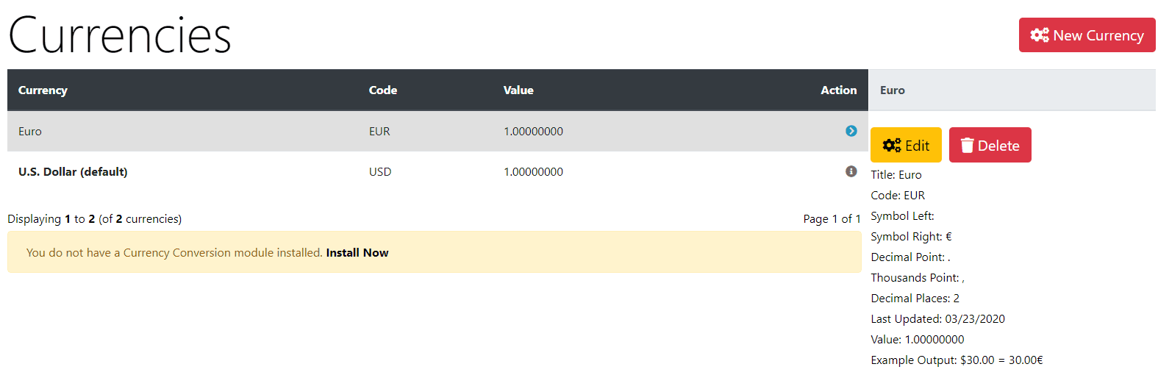
Task: Click the Currency column header
Action: coord(43,90)
